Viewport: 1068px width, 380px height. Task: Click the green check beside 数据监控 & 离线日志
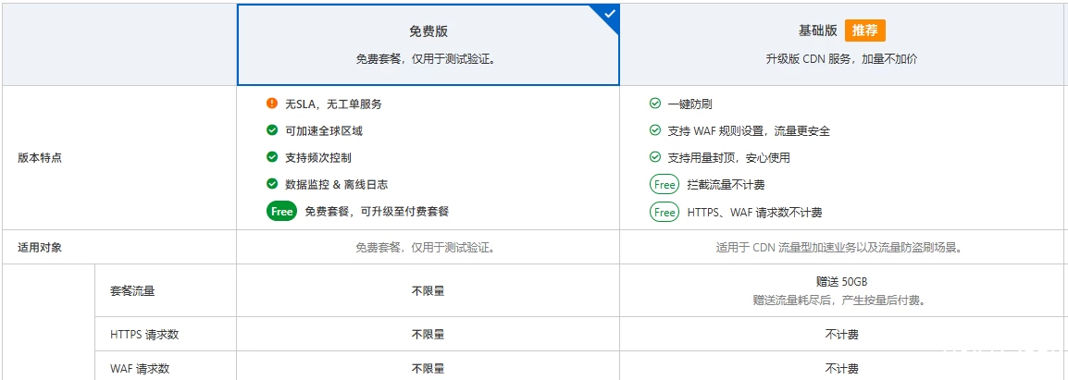click(272, 184)
